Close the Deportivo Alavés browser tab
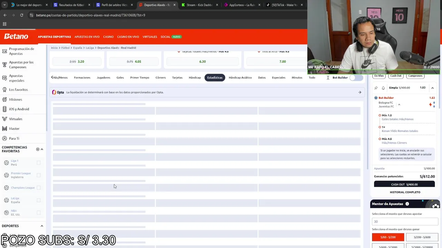 pyautogui.click(x=174, y=5)
